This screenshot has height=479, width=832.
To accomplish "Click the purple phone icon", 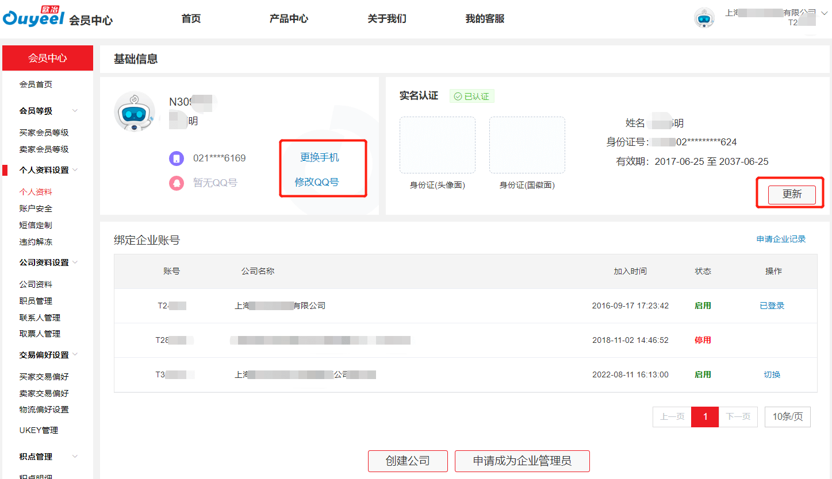I will click(x=177, y=158).
